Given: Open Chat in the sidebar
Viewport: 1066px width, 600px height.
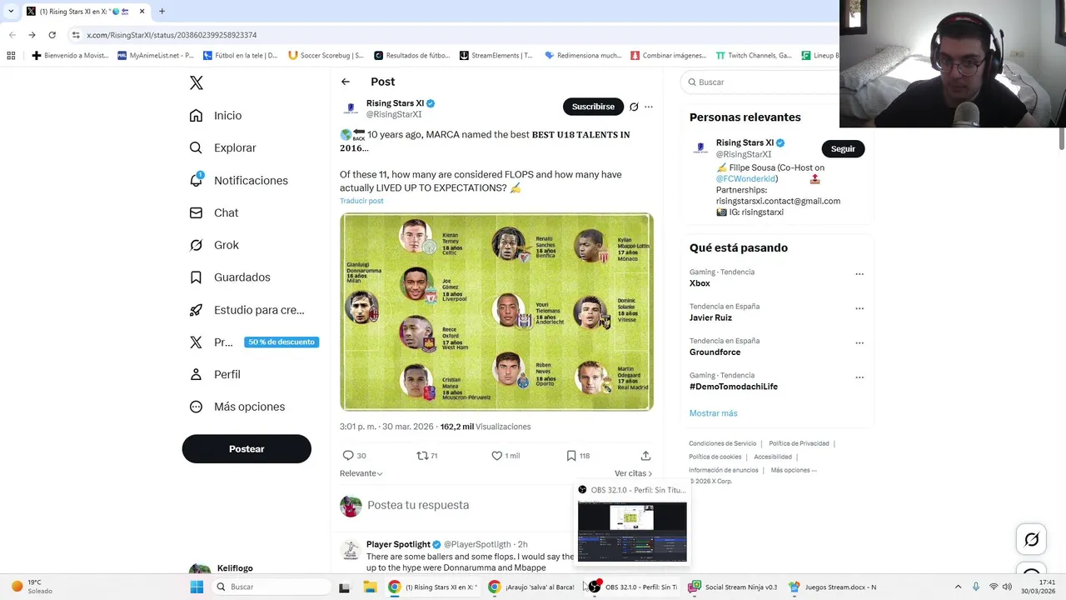Looking at the screenshot, I should point(214,212).
